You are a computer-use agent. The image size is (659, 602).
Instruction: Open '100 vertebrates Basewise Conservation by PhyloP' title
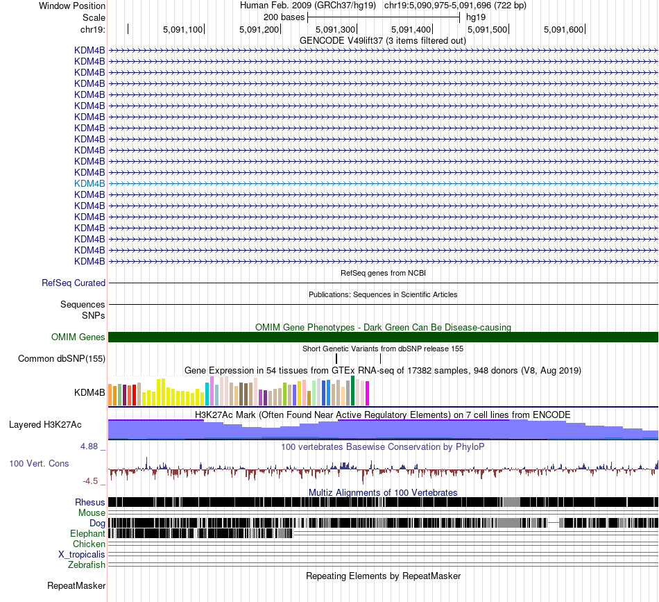[383, 446]
